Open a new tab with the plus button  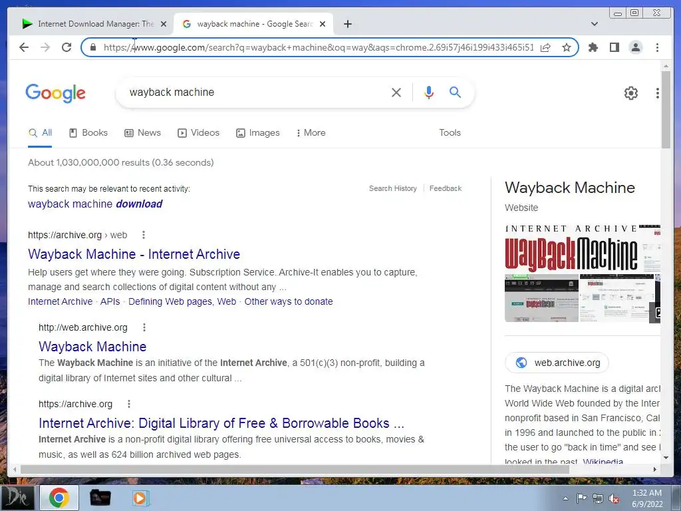point(347,24)
